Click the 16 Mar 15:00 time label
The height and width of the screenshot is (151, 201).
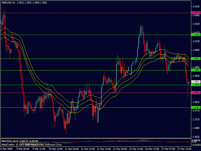[152, 149]
